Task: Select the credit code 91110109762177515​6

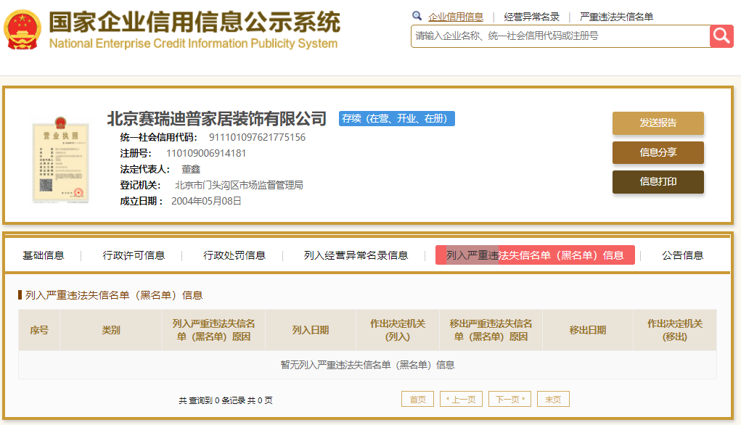Action: (257, 137)
